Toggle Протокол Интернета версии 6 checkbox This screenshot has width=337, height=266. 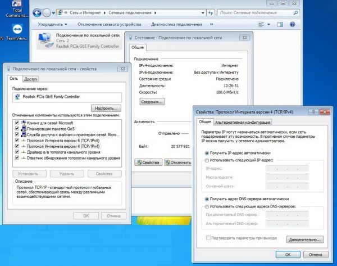point(17,140)
